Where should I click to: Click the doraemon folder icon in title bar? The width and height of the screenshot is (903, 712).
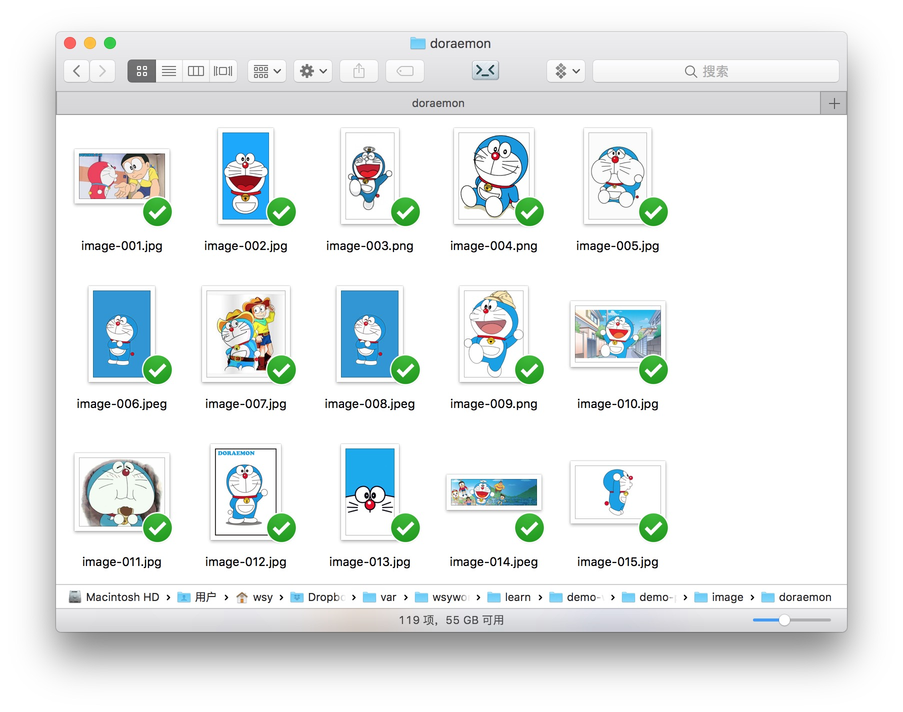tap(417, 43)
